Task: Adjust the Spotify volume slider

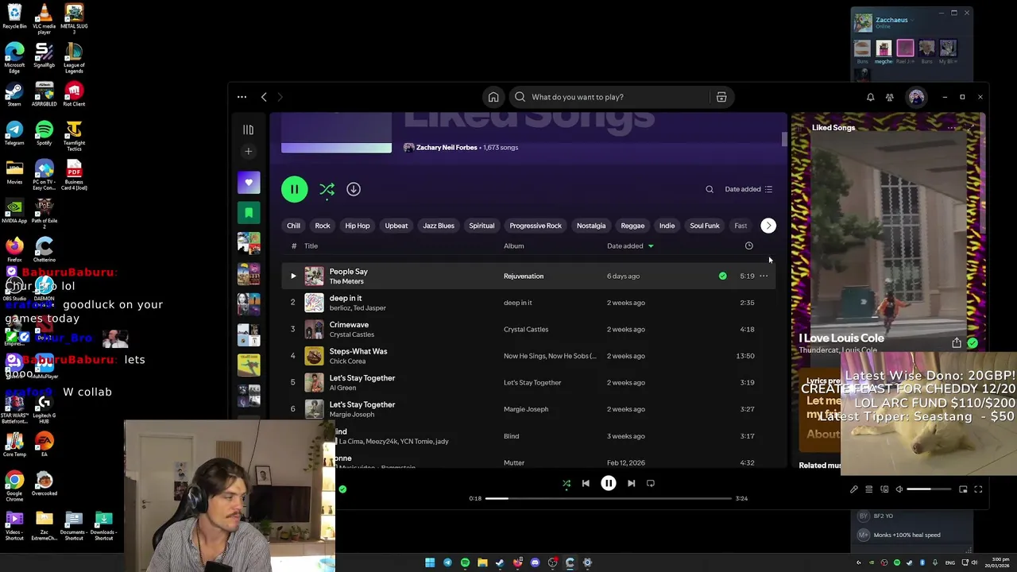Action: 930,489
